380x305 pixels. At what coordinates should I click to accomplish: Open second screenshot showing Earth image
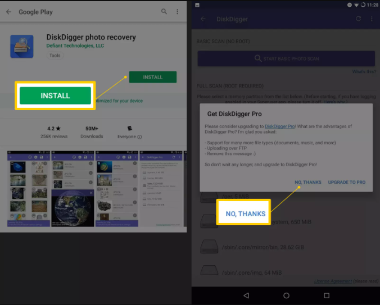(73, 189)
